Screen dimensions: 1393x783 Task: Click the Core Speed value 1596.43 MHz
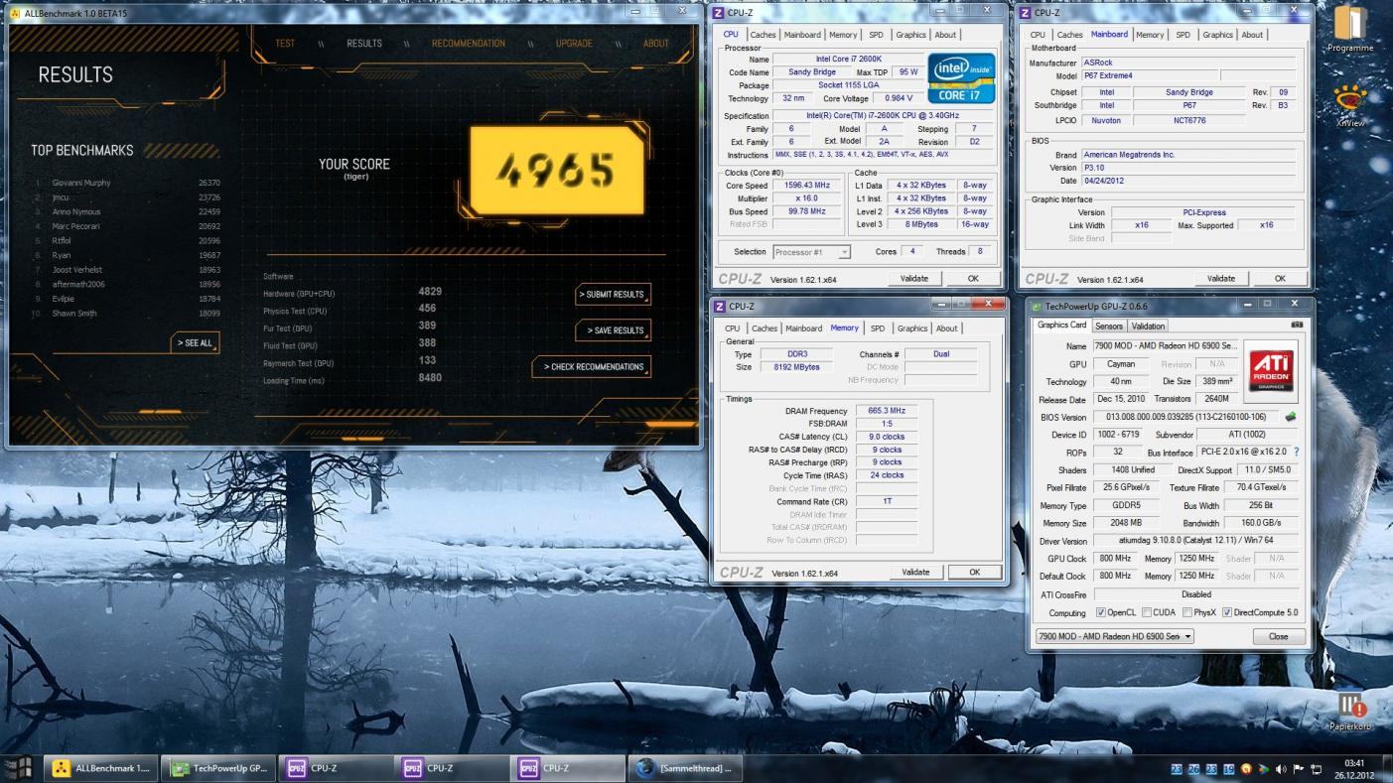(x=808, y=186)
